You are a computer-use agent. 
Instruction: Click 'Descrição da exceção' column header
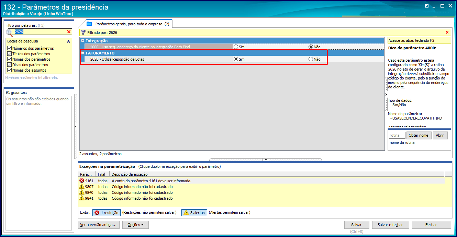[277, 174]
